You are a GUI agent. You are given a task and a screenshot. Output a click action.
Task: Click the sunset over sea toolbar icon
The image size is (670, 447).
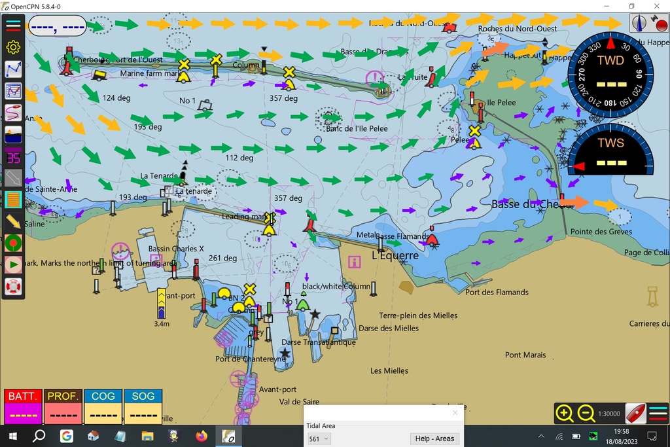pyautogui.click(x=13, y=135)
